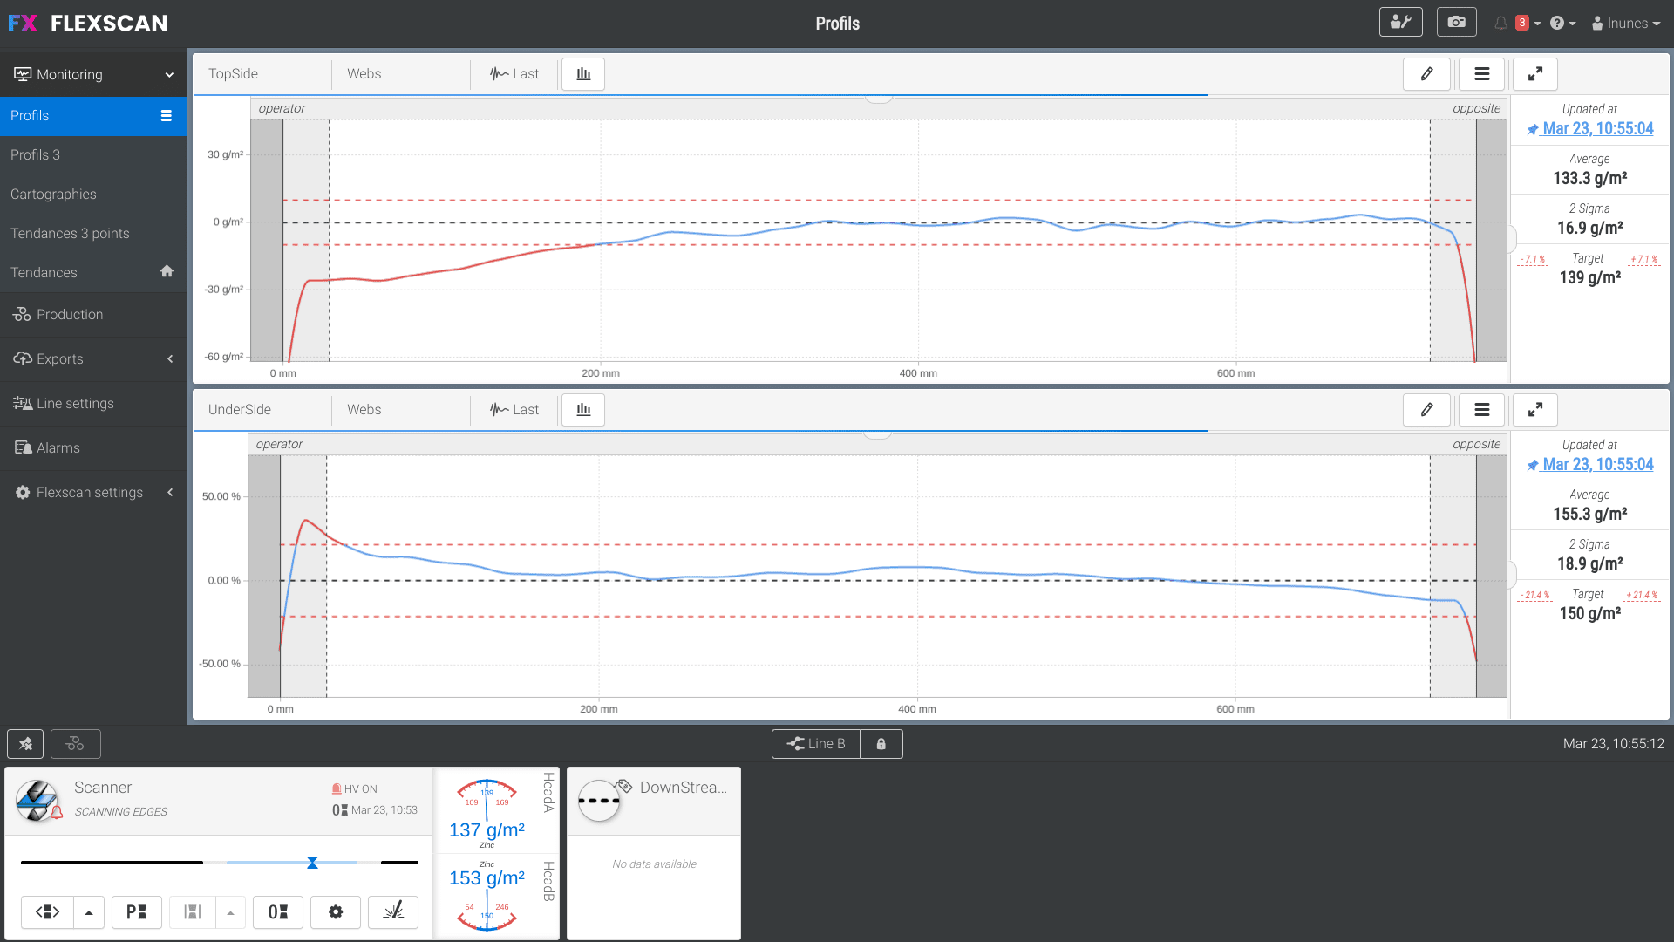Screen dimensions: 1674x942
Task: Open the user maintenance tools button
Action: coord(1400,23)
